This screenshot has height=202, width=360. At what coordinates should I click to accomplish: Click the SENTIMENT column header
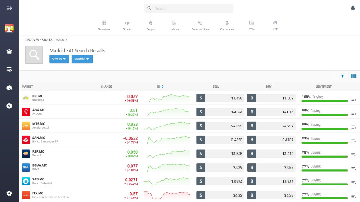(324, 86)
